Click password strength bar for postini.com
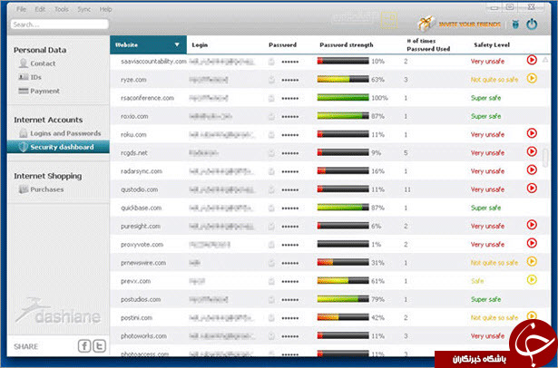 [343, 317]
